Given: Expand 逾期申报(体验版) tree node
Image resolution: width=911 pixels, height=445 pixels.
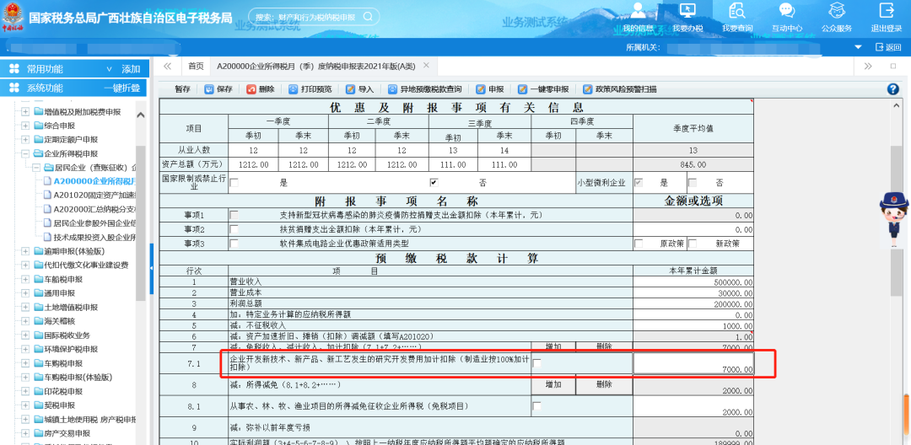Looking at the screenshot, I should point(25,251).
